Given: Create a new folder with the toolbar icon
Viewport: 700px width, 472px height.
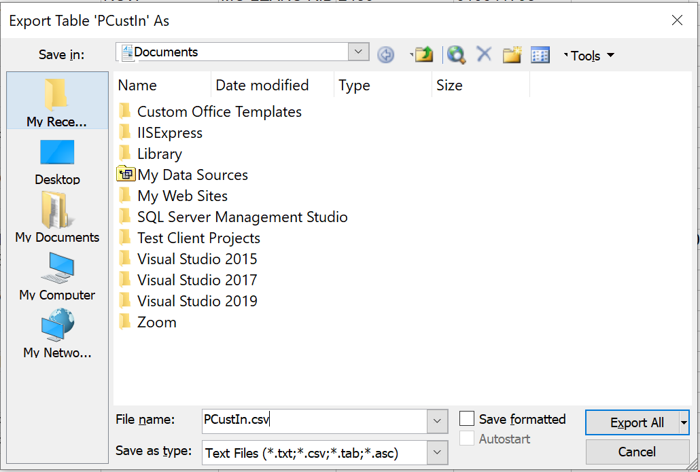Looking at the screenshot, I should click(x=512, y=55).
